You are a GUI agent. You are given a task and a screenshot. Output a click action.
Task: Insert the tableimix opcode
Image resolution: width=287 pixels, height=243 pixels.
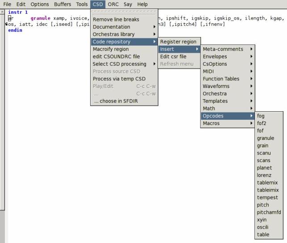point(269,190)
